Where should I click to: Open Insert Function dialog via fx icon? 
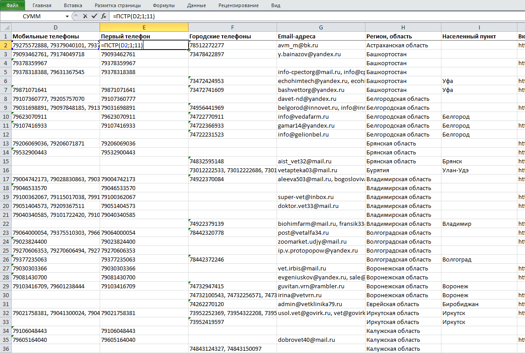(x=104, y=16)
